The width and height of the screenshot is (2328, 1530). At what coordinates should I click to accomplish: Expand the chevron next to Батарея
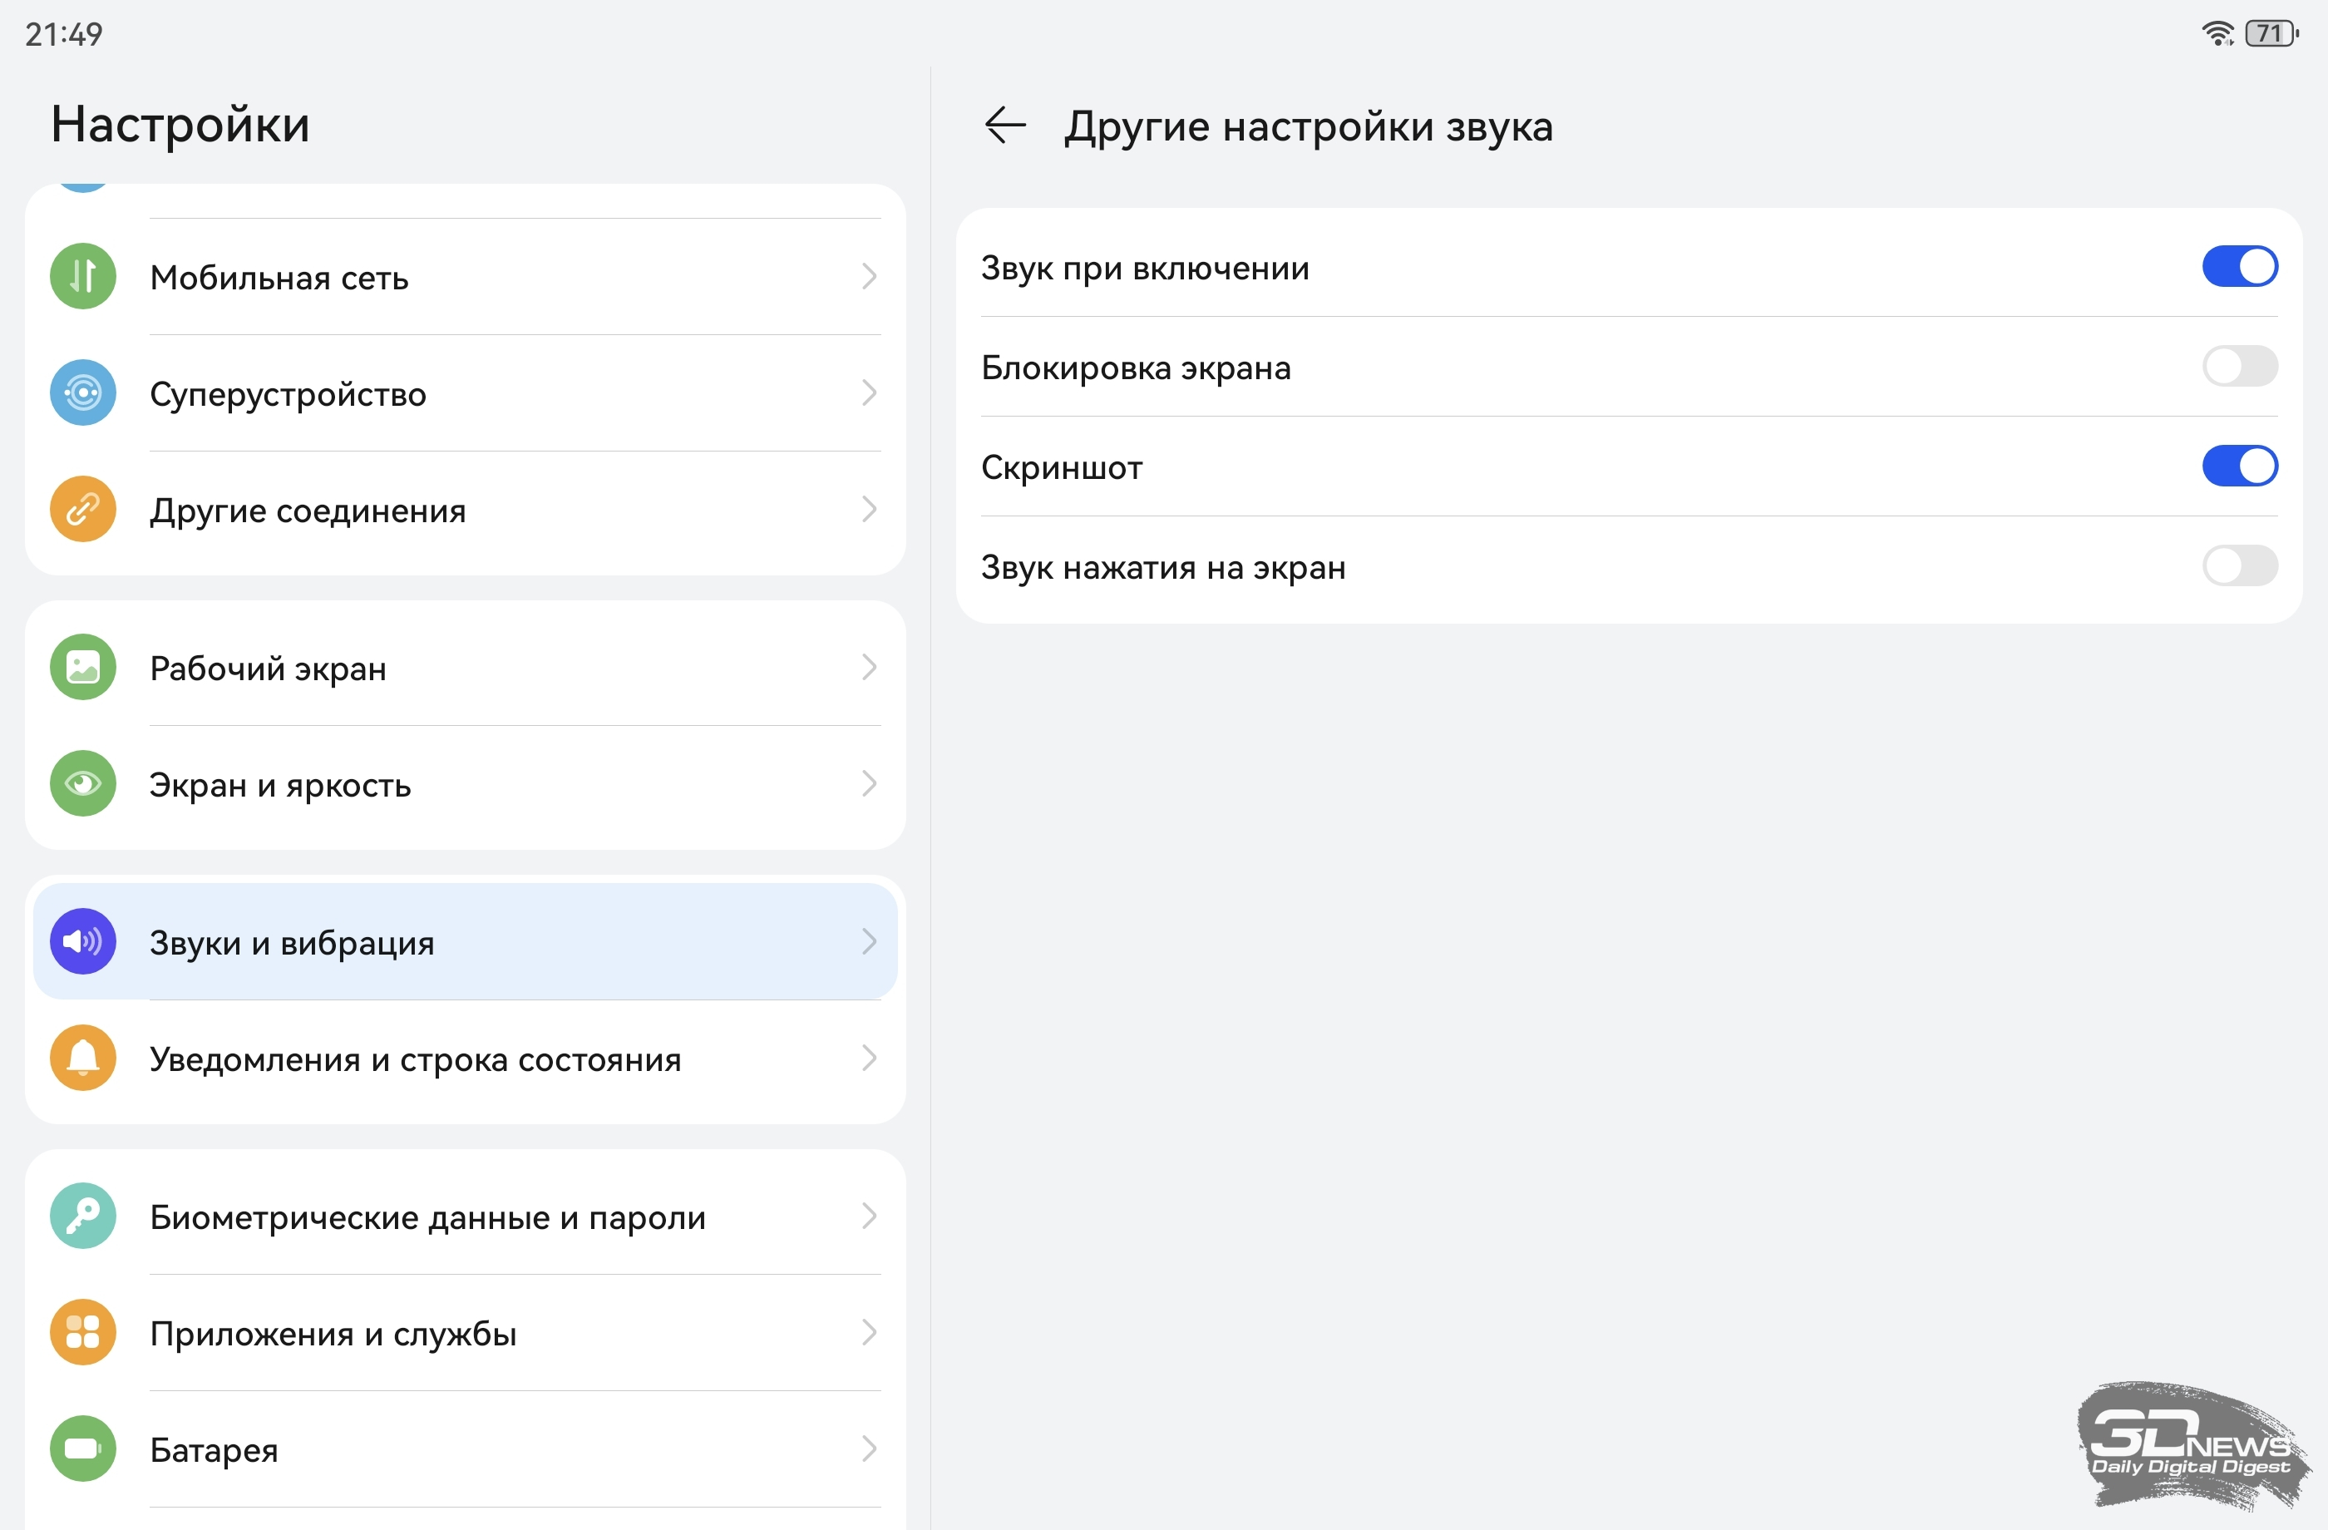coord(869,1449)
